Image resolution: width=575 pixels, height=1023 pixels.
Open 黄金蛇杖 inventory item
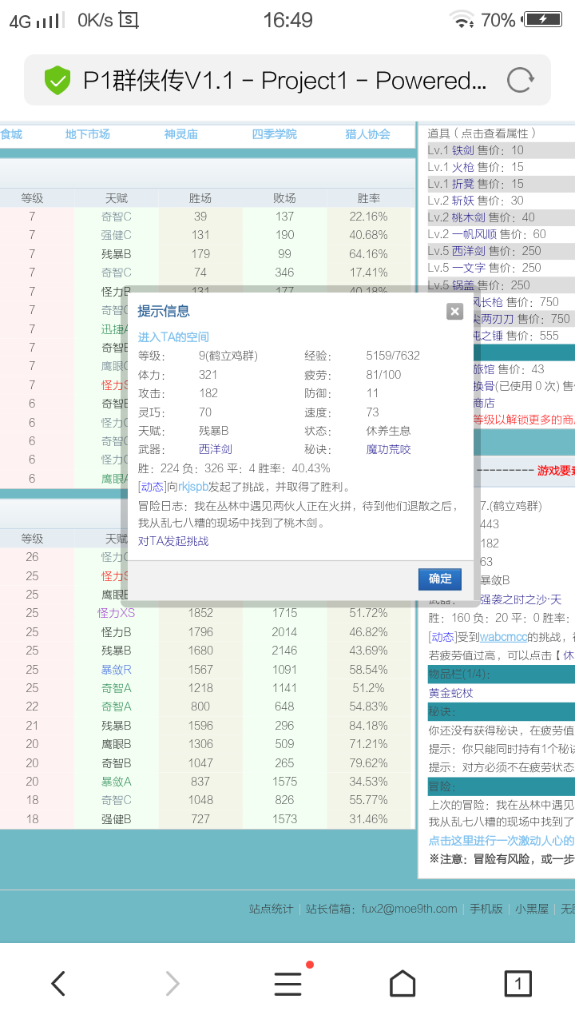click(451, 693)
